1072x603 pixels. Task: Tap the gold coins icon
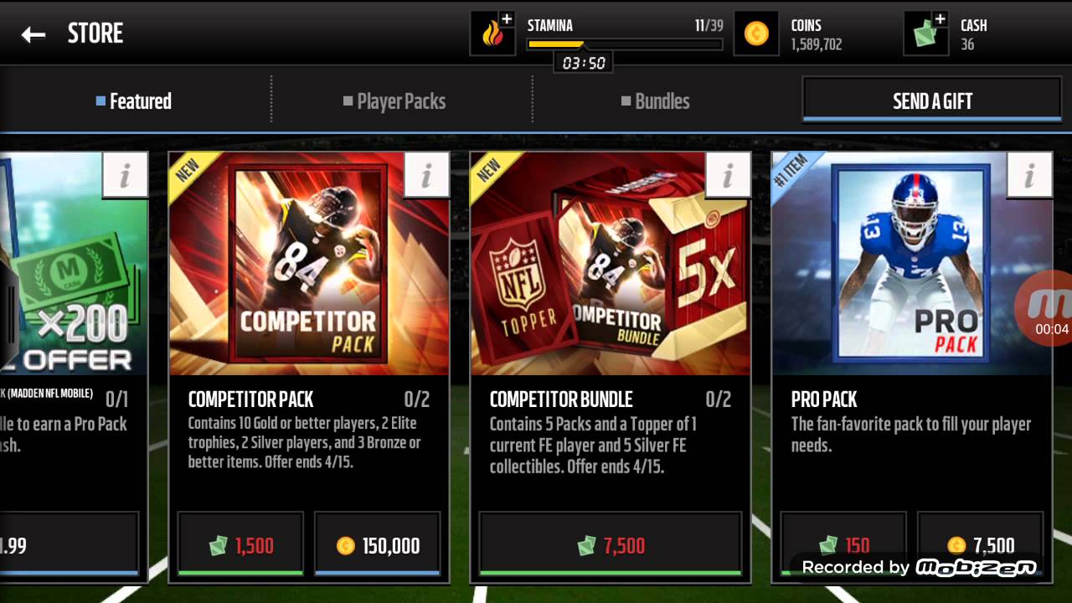[x=756, y=33]
